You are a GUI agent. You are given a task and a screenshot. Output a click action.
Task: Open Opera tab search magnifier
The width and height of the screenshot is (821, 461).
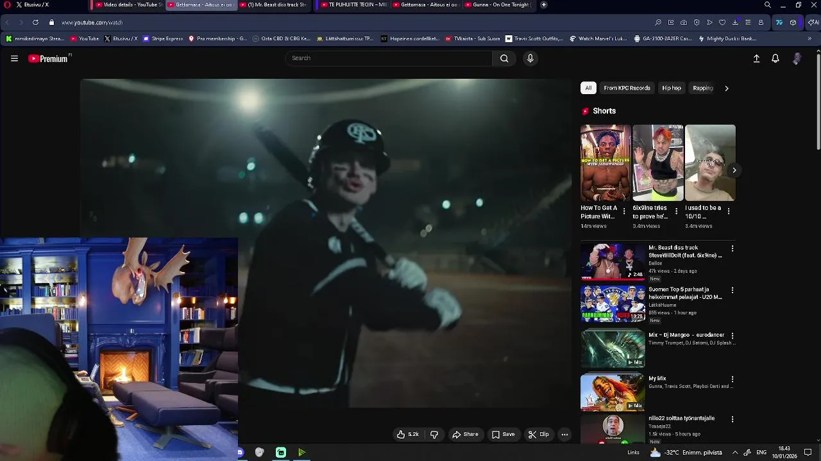pos(767,4)
